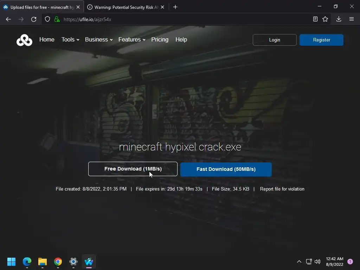Image resolution: width=360 pixels, height=270 pixels.
Task: Open the Pricing page link
Action: 160,39
